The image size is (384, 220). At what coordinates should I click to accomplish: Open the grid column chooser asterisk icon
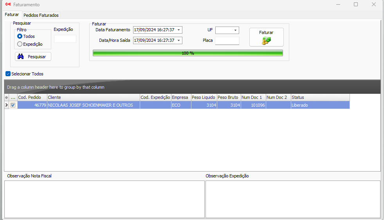pyautogui.click(x=6, y=97)
